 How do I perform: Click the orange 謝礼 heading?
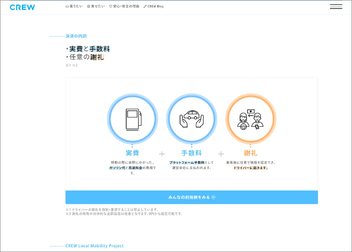coord(251,153)
